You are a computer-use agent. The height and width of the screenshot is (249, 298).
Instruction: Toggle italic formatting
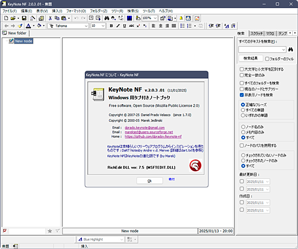click(x=118, y=26)
